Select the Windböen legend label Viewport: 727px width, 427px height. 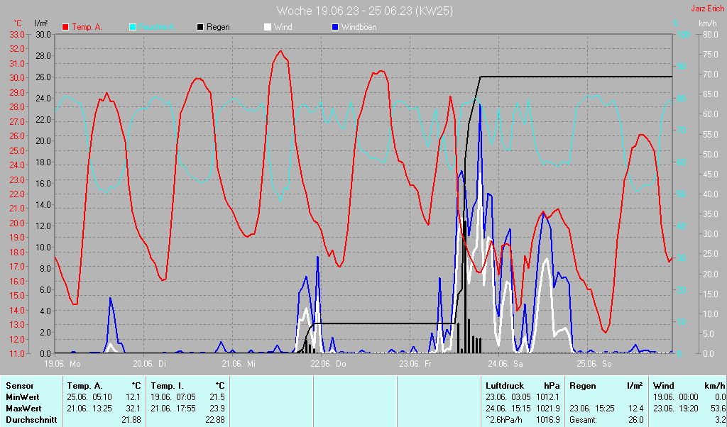coord(359,27)
